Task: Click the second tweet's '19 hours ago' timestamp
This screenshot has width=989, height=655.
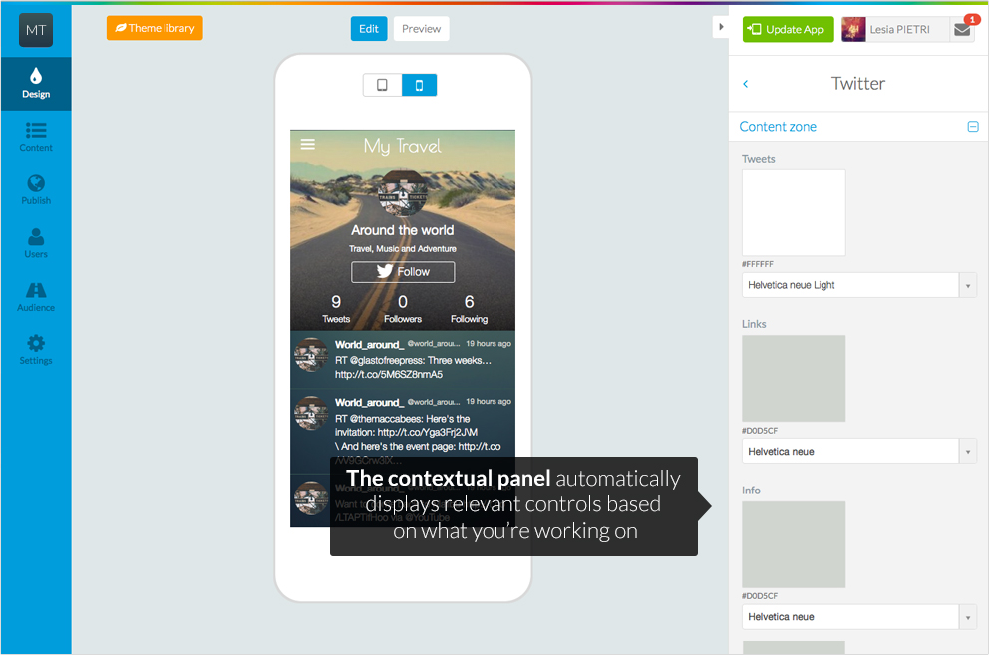Action: click(489, 402)
